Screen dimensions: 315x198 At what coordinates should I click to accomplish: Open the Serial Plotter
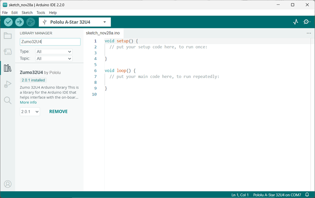[295, 22]
